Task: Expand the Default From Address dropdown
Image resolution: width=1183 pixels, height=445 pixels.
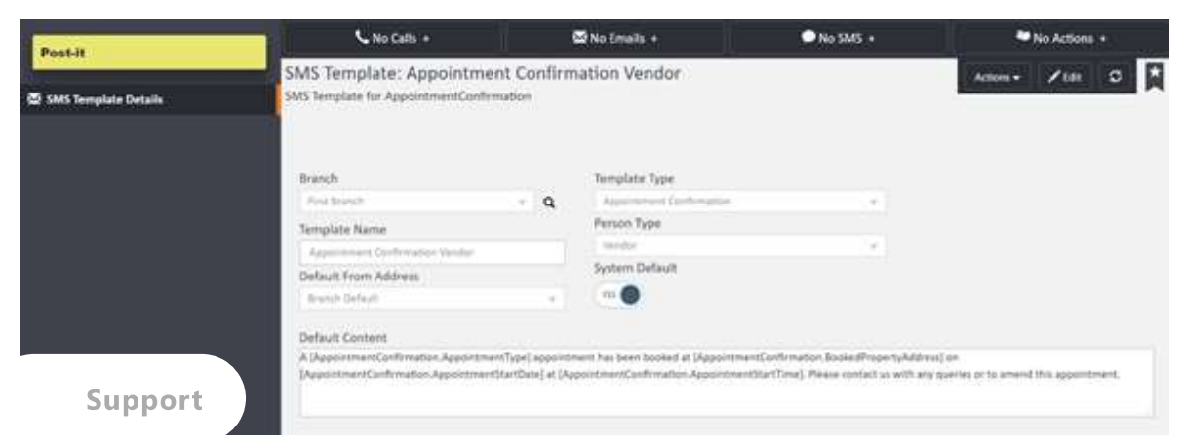Action: [432, 298]
